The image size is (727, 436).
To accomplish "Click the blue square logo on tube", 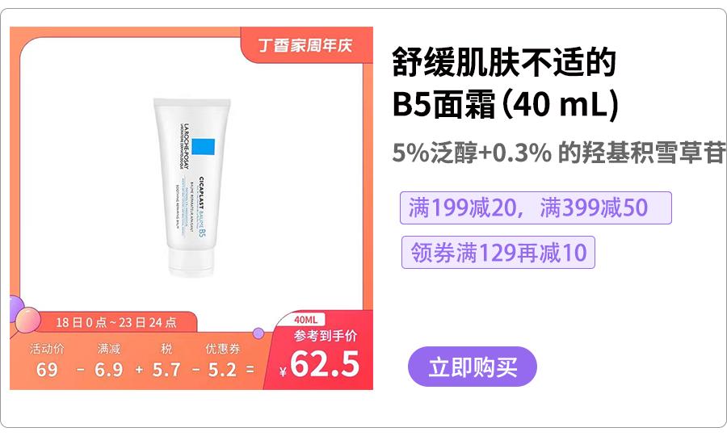I will [x=204, y=146].
